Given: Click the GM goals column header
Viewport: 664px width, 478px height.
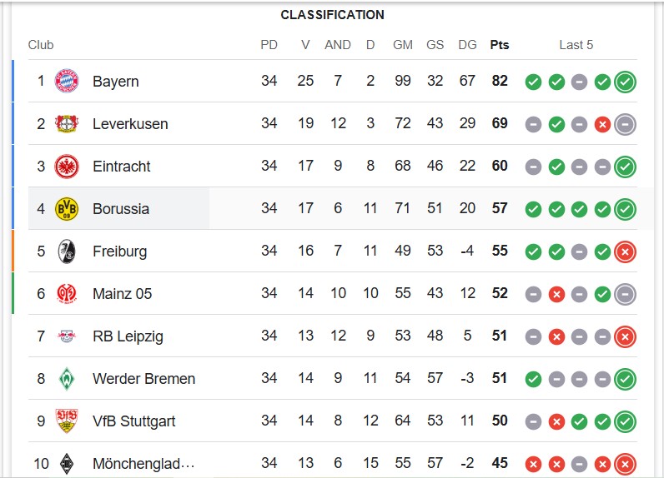Looking at the screenshot, I should (x=402, y=45).
